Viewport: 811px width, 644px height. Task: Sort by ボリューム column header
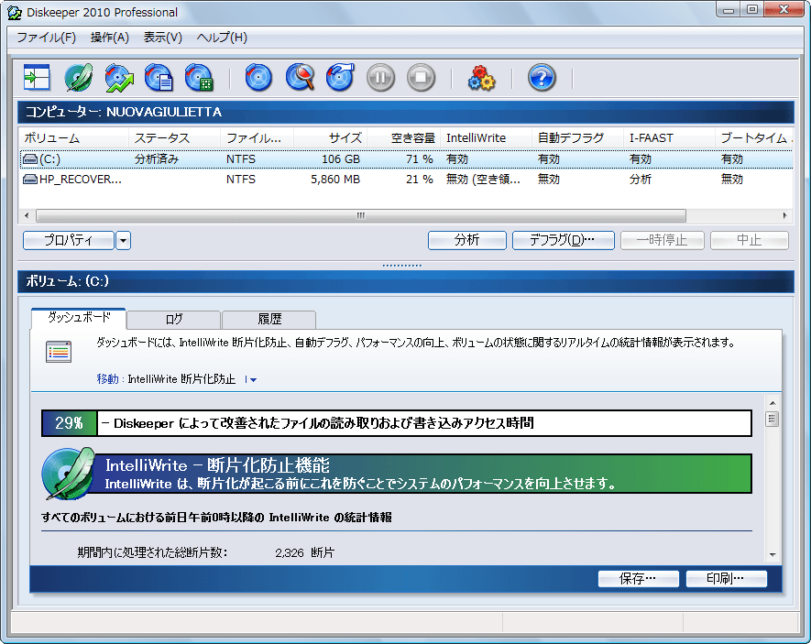[x=73, y=138]
